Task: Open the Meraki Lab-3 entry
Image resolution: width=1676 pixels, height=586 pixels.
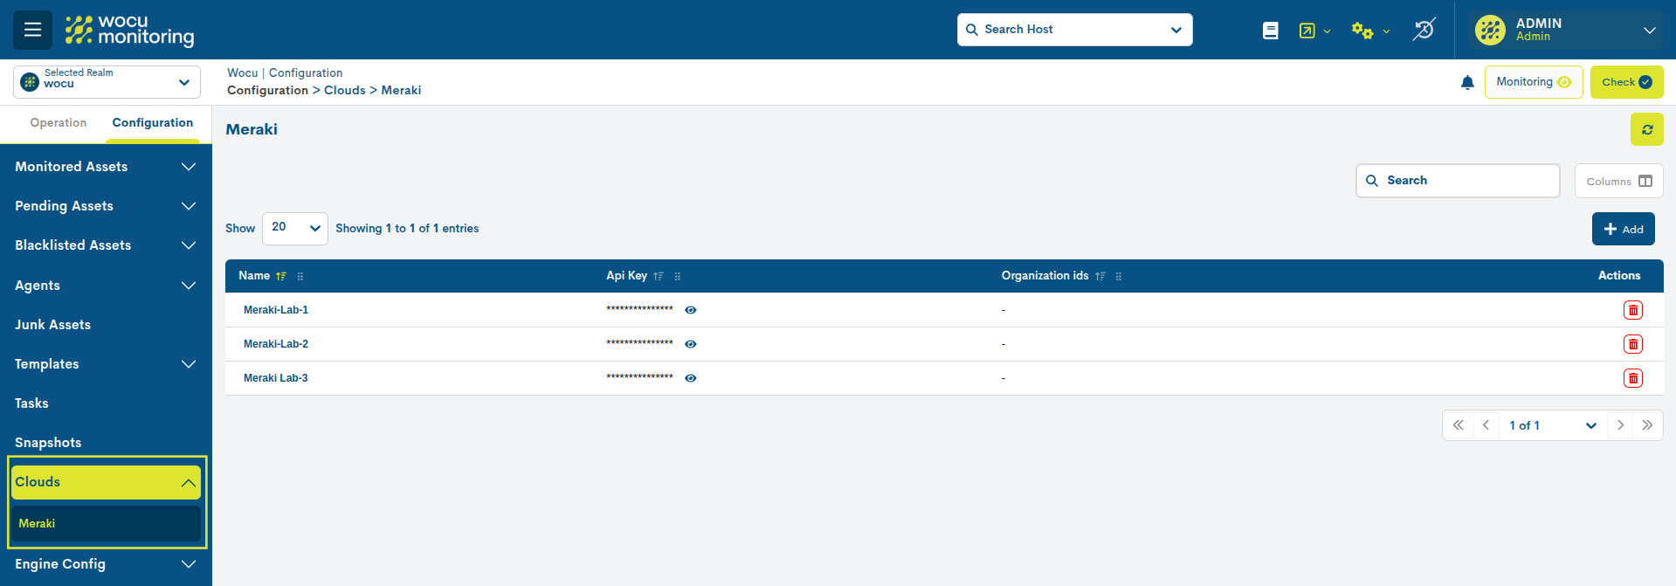Action: [x=276, y=378]
